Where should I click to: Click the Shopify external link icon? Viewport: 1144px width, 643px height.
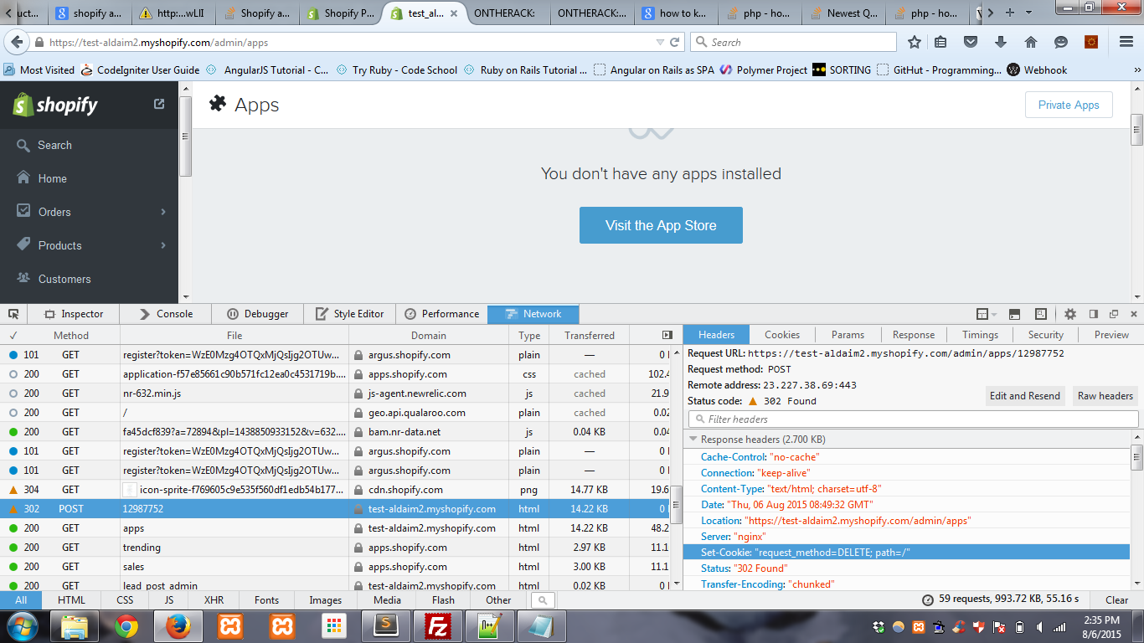(159, 105)
